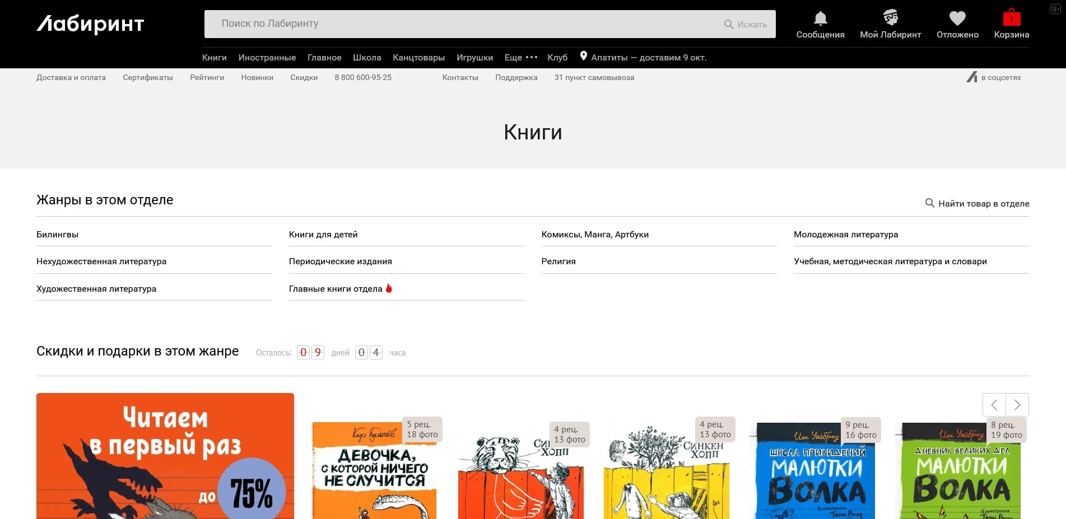
Task: Open Мой Лабиринт profile icon
Action: pyautogui.click(x=890, y=18)
